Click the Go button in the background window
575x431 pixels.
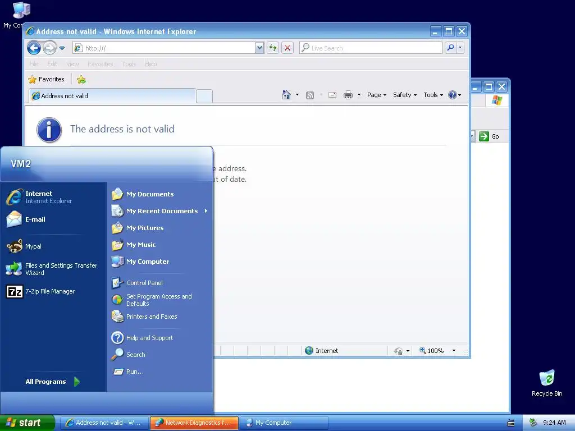pyautogui.click(x=490, y=136)
